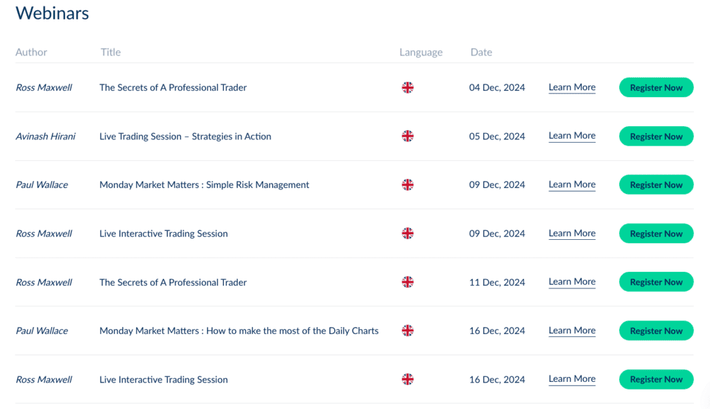
Task: Register Now for Avinash Hirani's webinar
Action: 656,137
